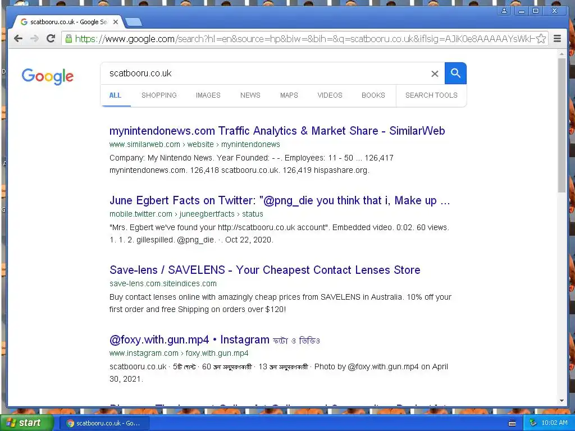Viewport: 575px width, 431px height.
Task: Open the mynintendonews.com SimilarWeb result
Action: pyautogui.click(x=277, y=131)
